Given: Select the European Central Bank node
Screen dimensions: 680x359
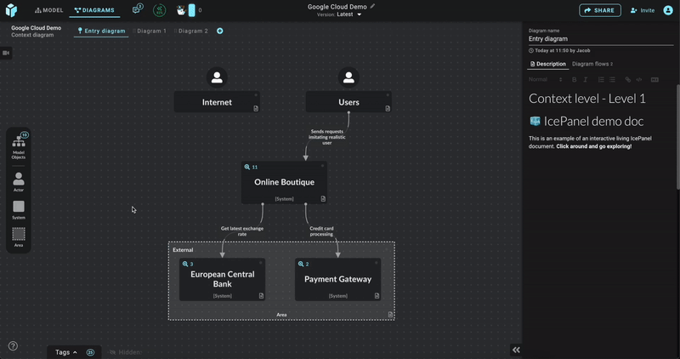Looking at the screenshot, I should click(222, 279).
